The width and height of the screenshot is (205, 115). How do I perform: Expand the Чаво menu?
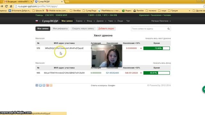pyautogui.click(x=112, y=21)
